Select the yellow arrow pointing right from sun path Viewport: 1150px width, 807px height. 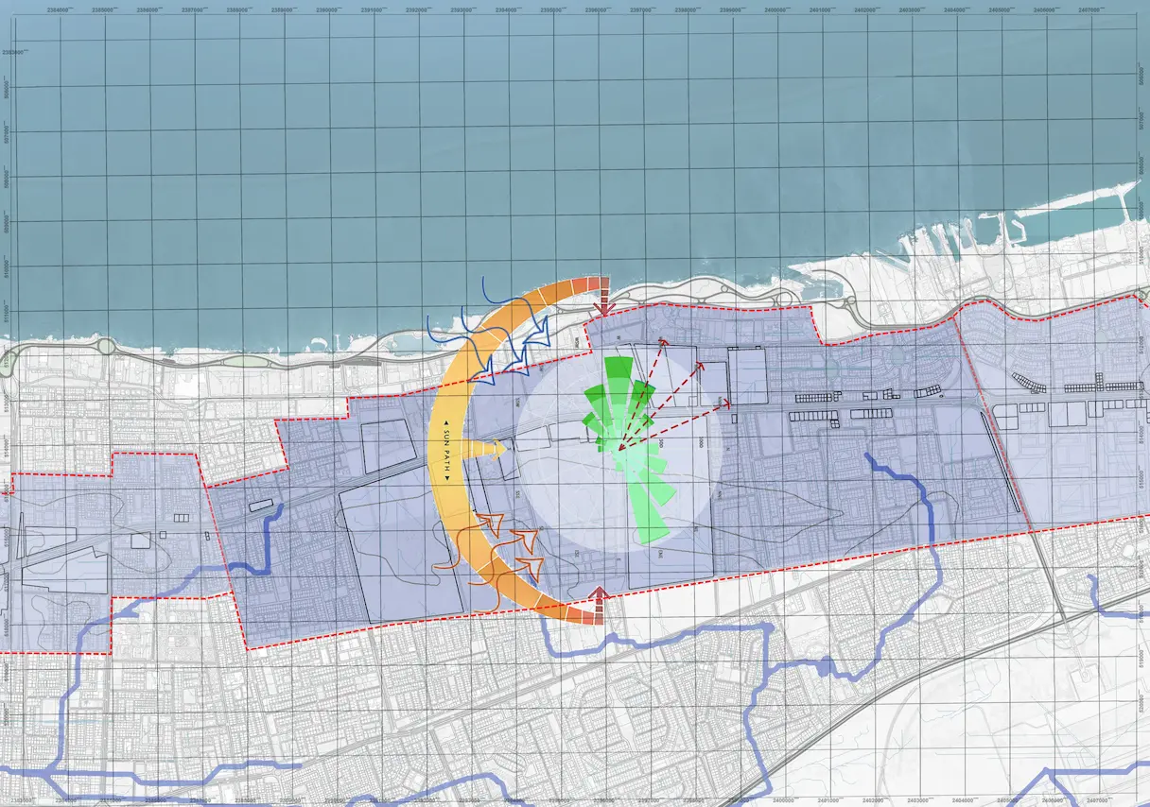click(490, 448)
